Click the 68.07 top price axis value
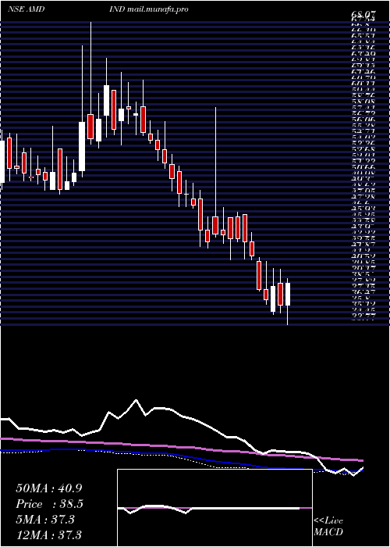The width and height of the screenshot is (390, 547). point(364,15)
